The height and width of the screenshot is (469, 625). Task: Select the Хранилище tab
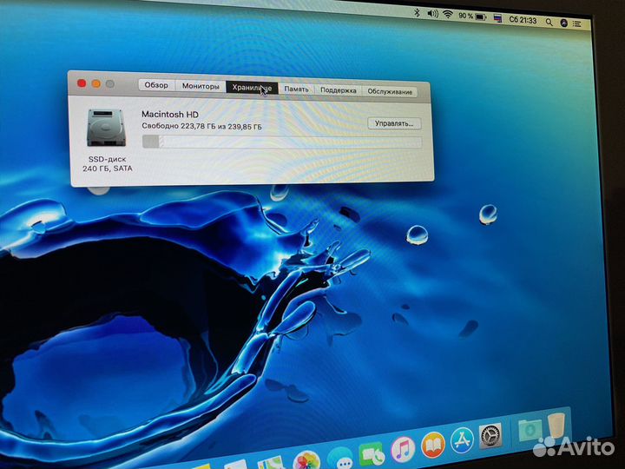point(252,88)
